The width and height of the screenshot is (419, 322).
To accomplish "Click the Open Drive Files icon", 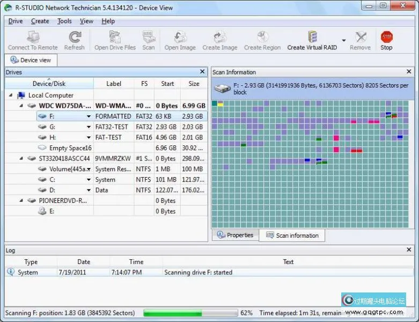I will tap(115, 37).
